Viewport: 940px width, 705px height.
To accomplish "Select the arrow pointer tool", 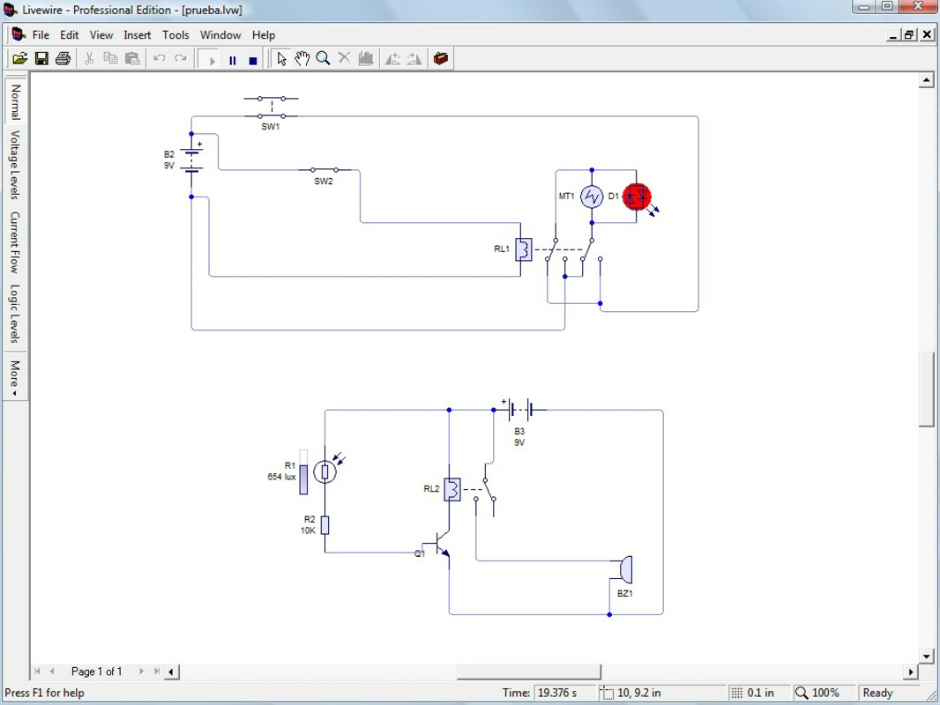I will (281, 59).
